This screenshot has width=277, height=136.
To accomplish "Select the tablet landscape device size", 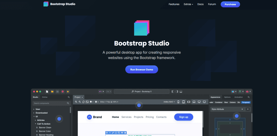I will (x=189, y=102).
